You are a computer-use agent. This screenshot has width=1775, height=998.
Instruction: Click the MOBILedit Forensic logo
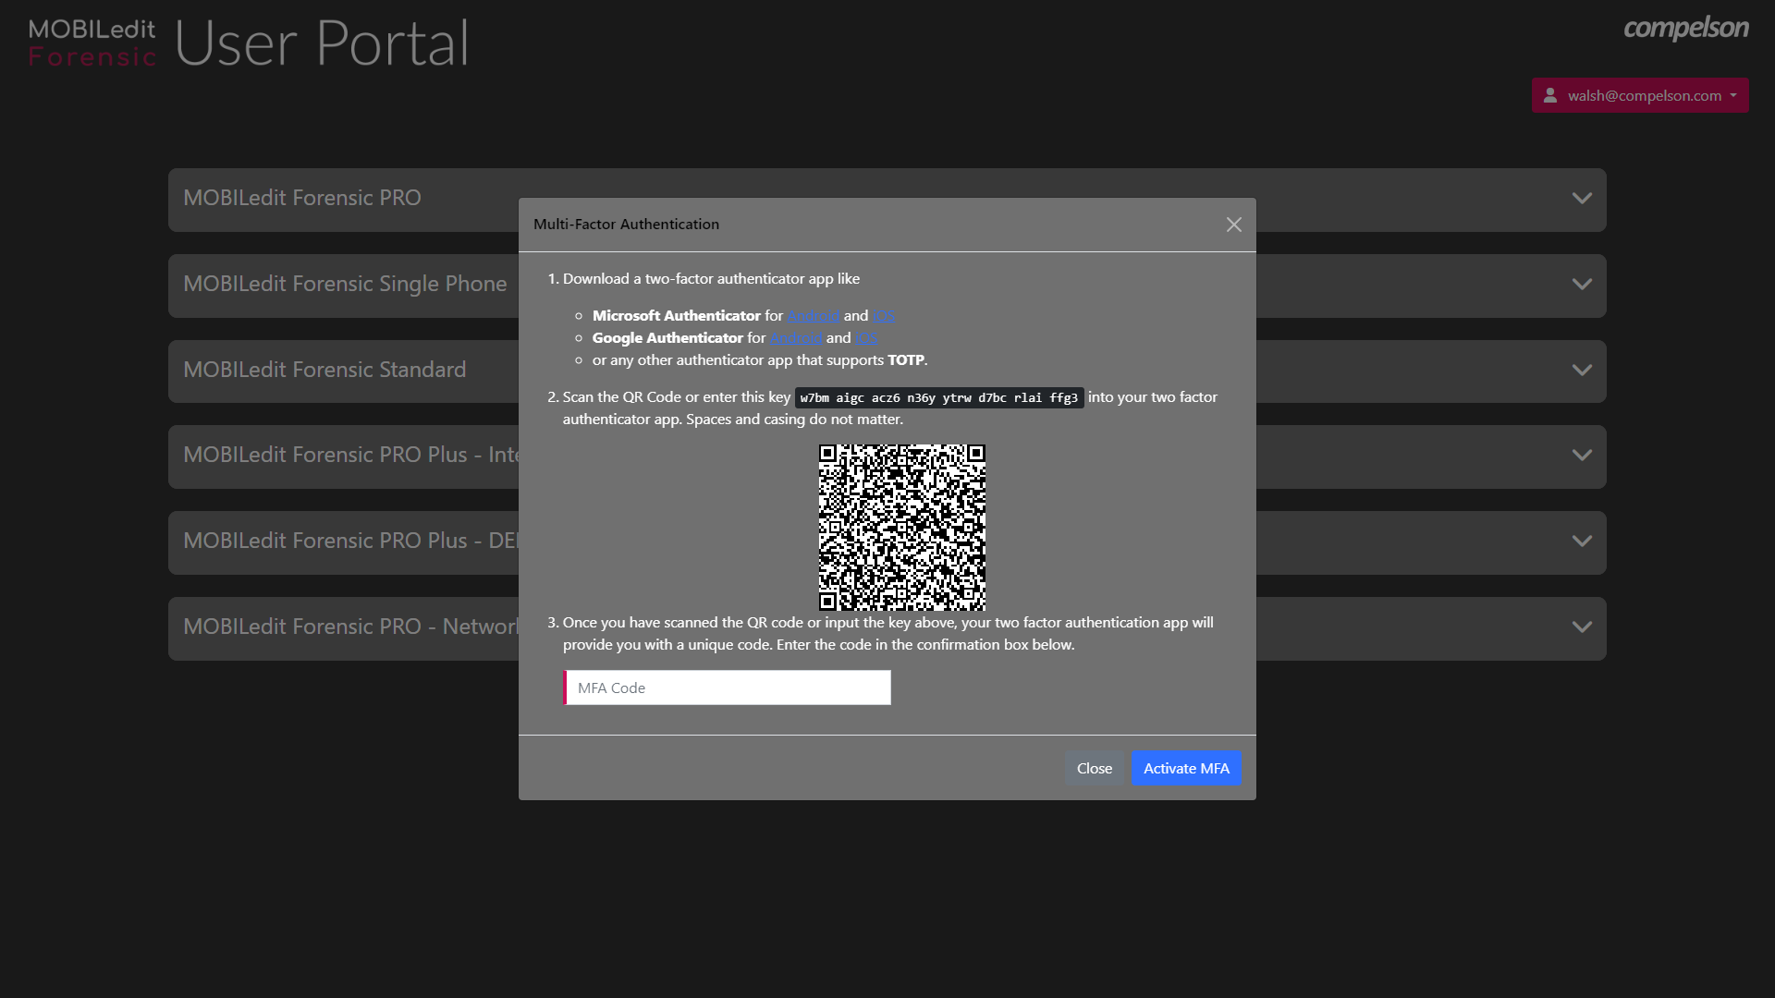tap(92, 43)
